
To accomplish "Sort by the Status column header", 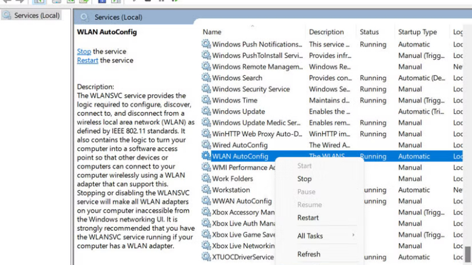I will coord(369,32).
